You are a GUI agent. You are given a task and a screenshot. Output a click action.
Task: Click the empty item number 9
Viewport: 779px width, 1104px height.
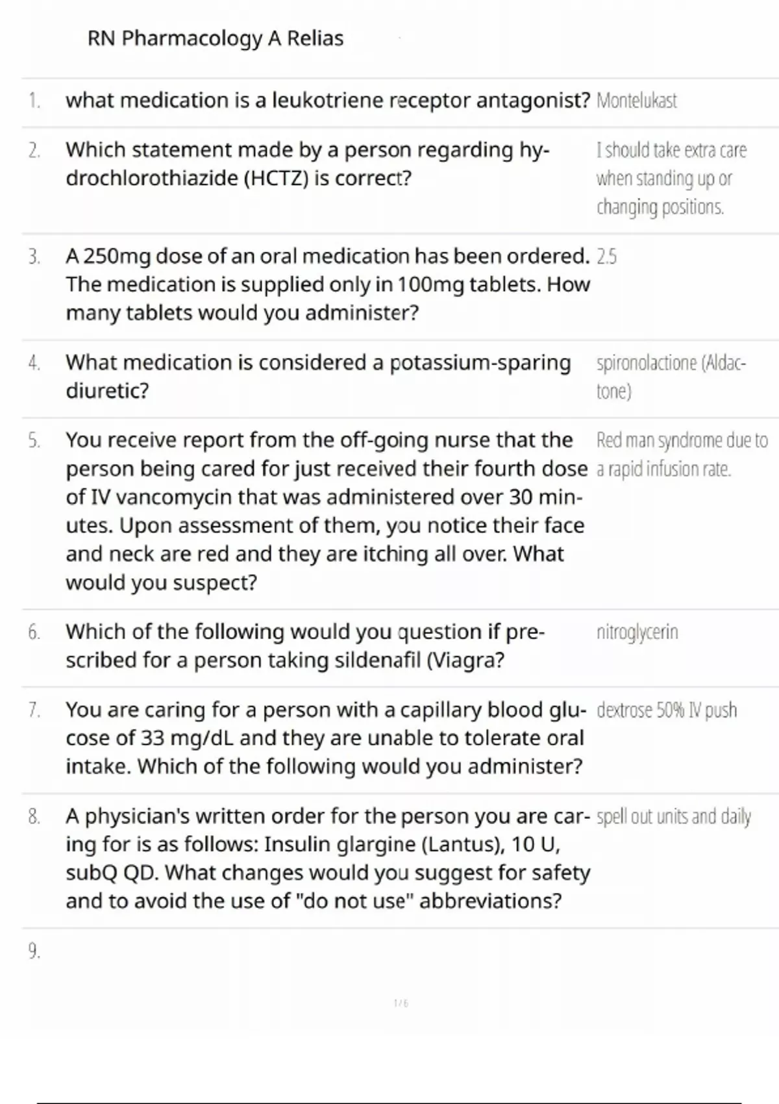(x=34, y=951)
